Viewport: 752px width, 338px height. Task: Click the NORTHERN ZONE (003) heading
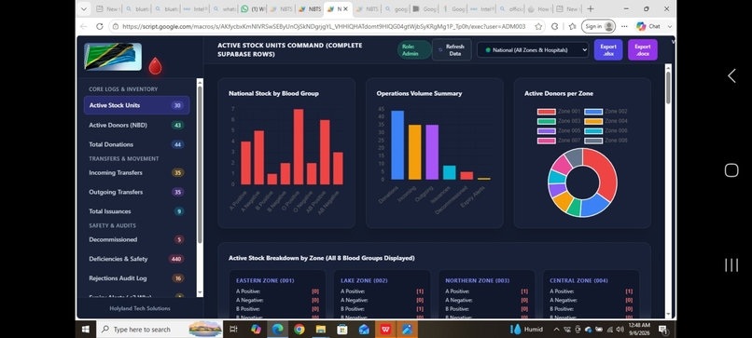click(x=477, y=280)
